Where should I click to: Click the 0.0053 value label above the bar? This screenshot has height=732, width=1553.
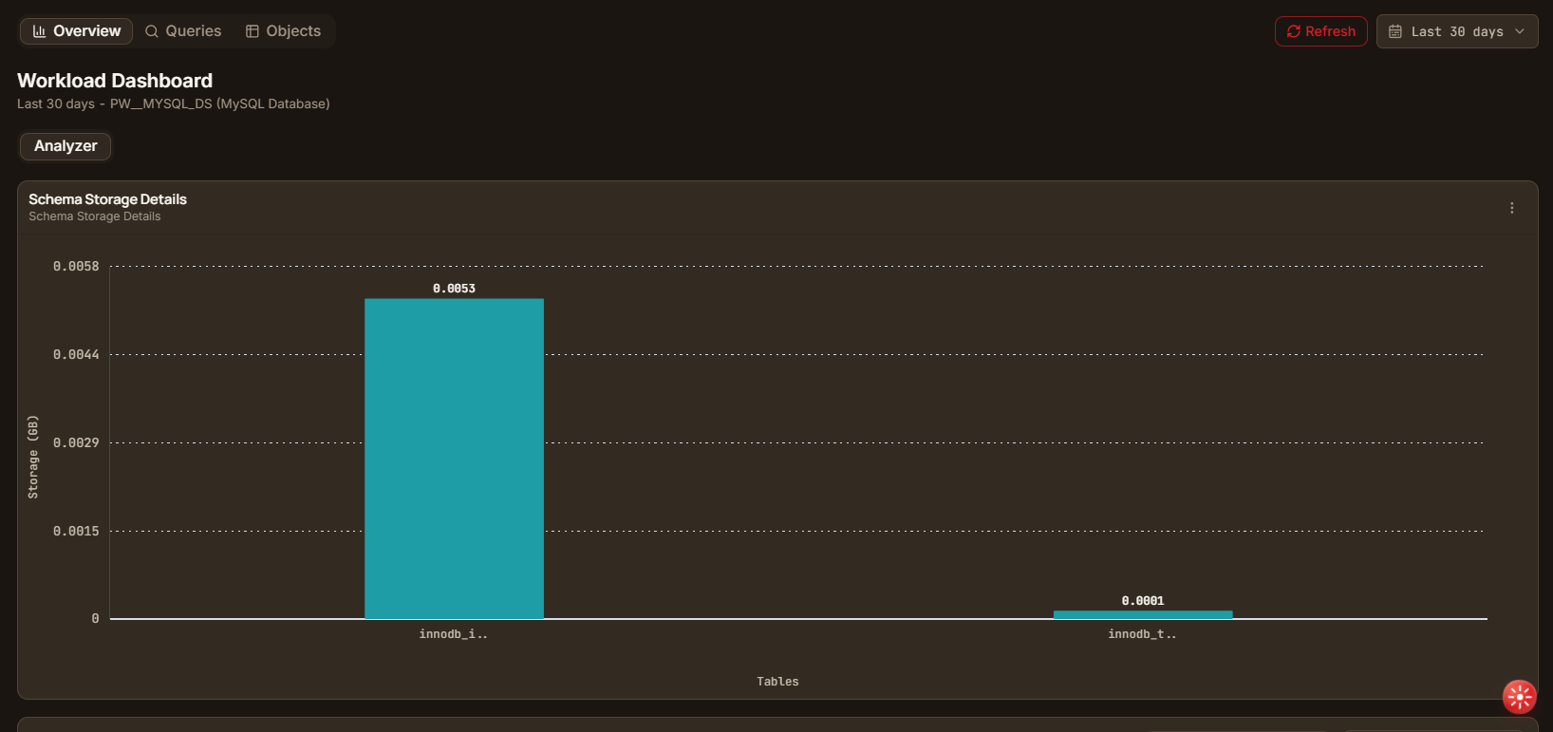(454, 289)
